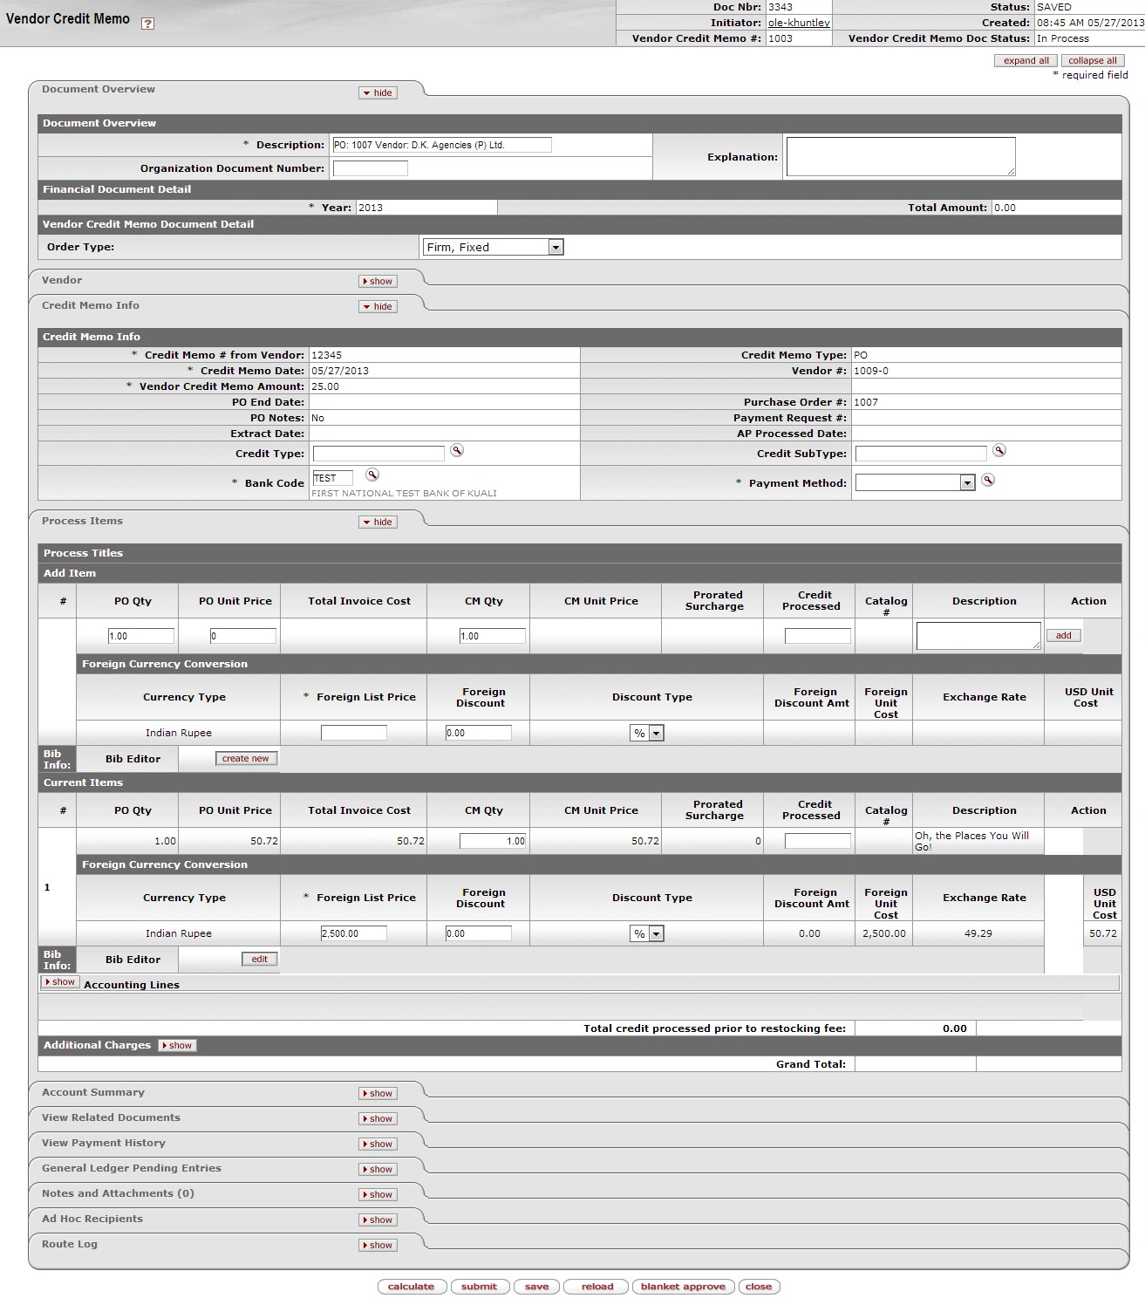This screenshot has width=1145, height=1305.
Task: Click the CM Qty field in Add Item
Action: [x=493, y=636]
